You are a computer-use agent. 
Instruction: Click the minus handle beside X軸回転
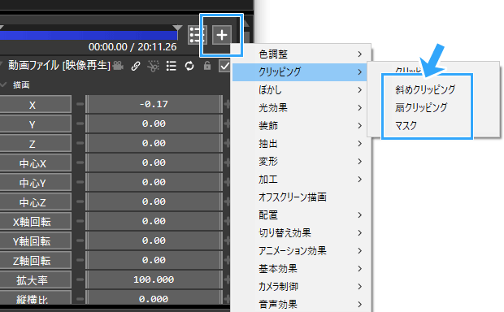80,221
